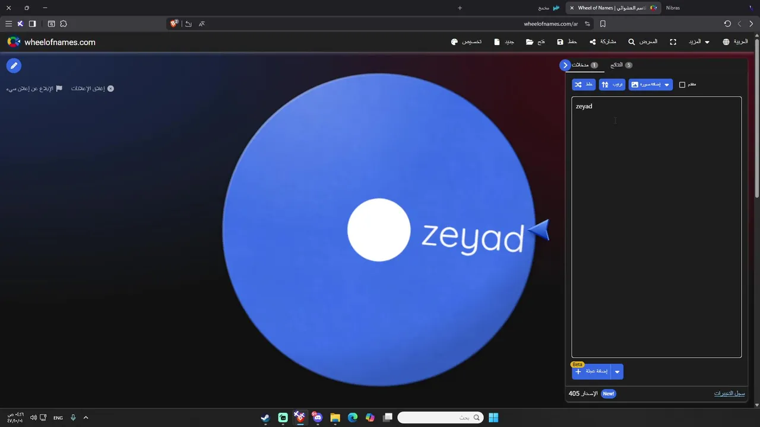
Task: Open the volume tray icon
Action: pos(33,418)
